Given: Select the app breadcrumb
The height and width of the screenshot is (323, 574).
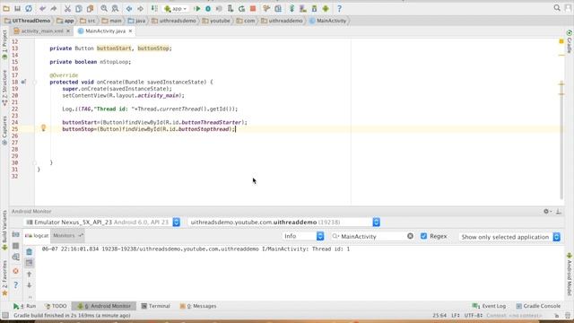Looking at the screenshot, I should coord(65,21).
